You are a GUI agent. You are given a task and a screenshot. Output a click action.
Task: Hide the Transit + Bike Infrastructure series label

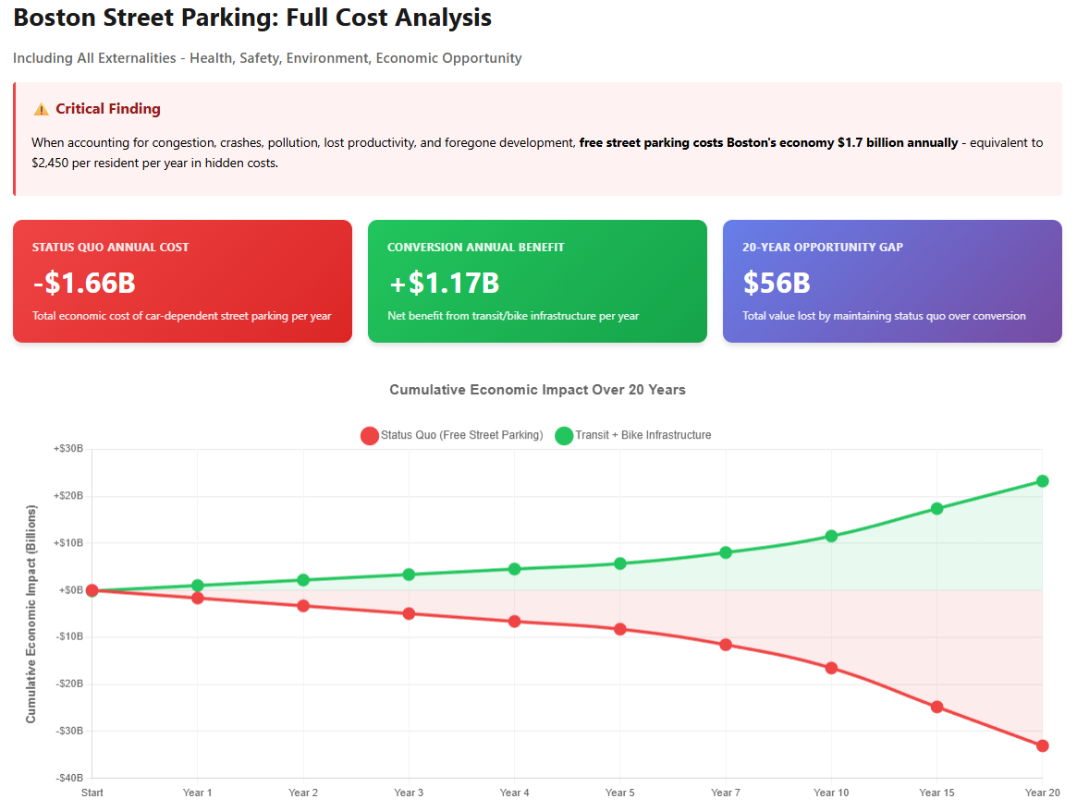(x=643, y=435)
